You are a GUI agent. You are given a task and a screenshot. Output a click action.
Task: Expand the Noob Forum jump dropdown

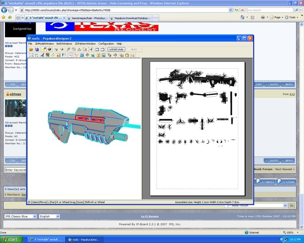coord(285,205)
